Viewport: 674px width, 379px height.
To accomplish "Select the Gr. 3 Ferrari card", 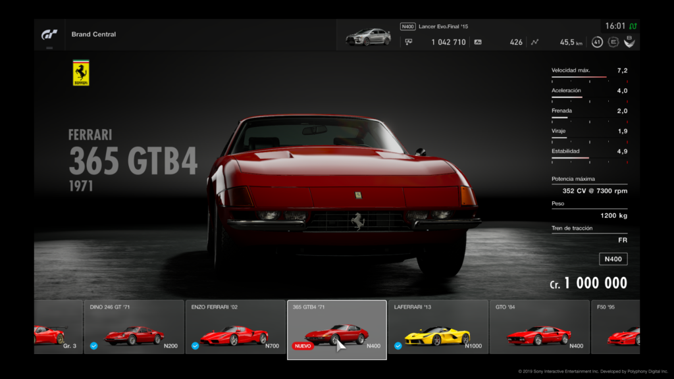I will (x=59, y=327).
